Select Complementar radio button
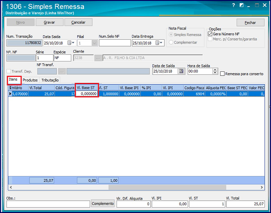 (171, 42)
